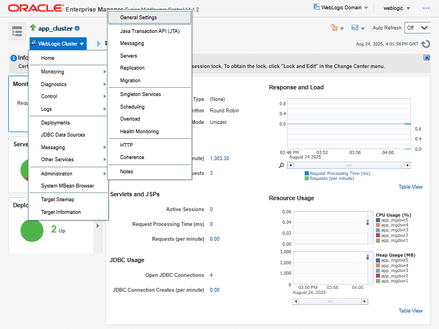Click the refresh page arrow icon
The width and height of the screenshot is (439, 329).
pyautogui.click(x=426, y=44)
